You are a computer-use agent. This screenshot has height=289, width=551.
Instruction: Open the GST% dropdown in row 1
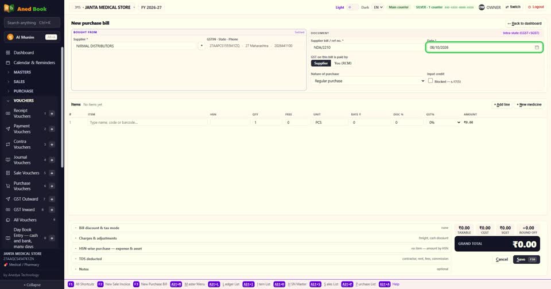pyautogui.click(x=444, y=123)
